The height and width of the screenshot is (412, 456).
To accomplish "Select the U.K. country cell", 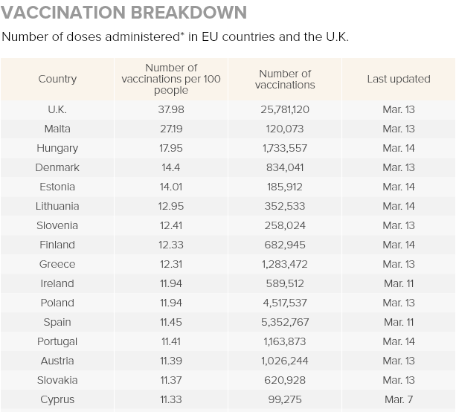I will (x=57, y=109).
